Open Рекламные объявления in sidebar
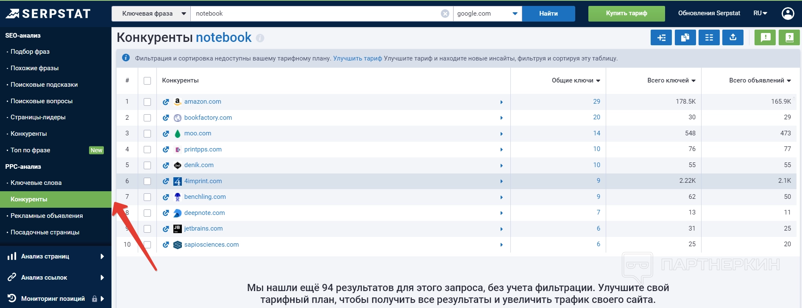 tap(47, 216)
